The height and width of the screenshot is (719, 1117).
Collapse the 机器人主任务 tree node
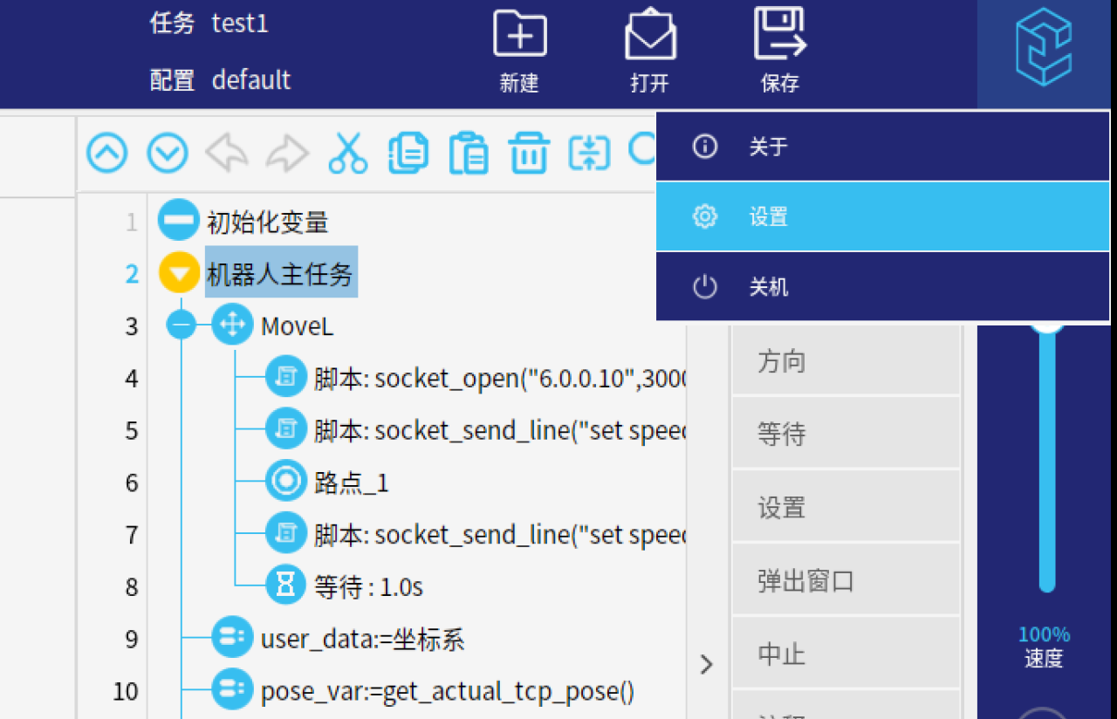click(x=179, y=274)
